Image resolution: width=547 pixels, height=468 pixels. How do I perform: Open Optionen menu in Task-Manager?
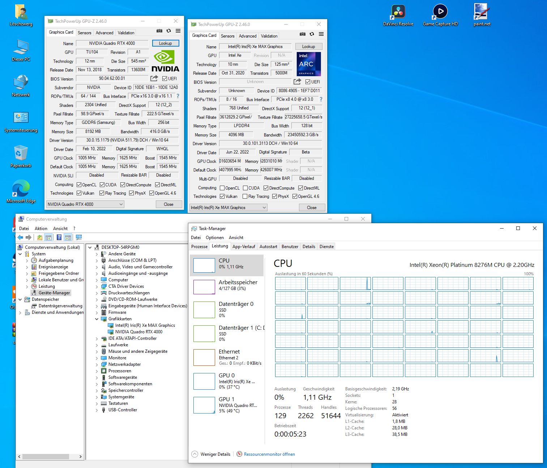pos(215,238)
